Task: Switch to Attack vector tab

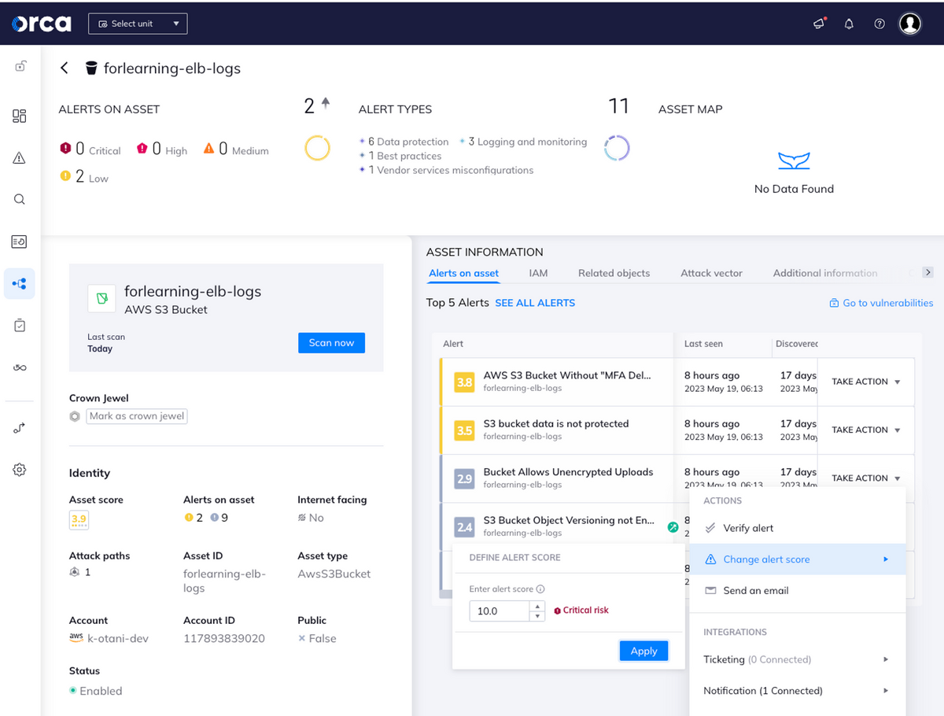Action: click(x=711, y=273)
